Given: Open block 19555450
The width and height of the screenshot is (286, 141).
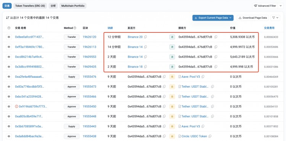Looking at the screenshot, I should click(89, 106).
